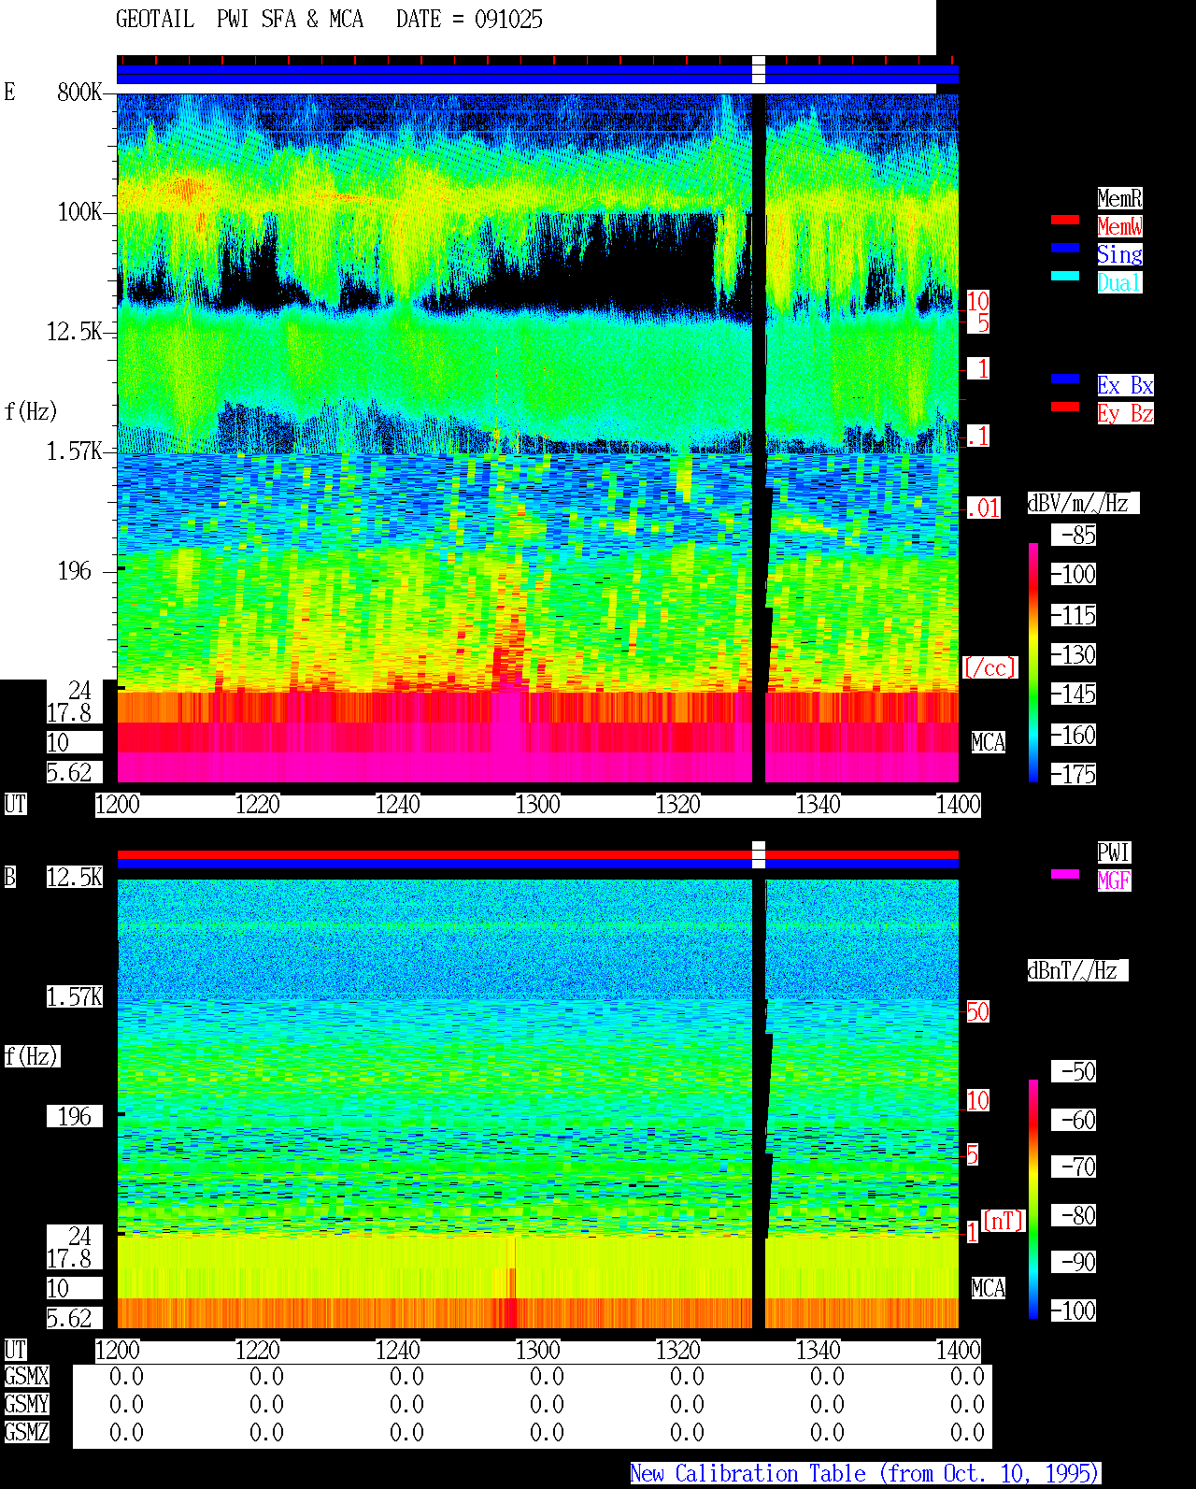Click the red 50 tick label on the B panel
Image resolution: width=1196 pixels, height=1489 pixels.
(x=977, y=1011)
